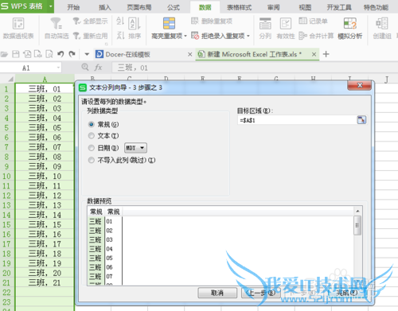Expand Highlight Duplicates (高亮重复项) dropdown arrow
This screenshot has height=311, width=398.
click(x=185, y=36)
